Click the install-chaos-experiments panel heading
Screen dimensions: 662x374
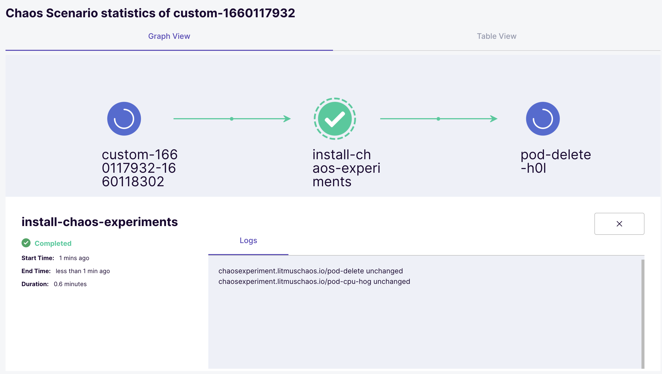click(100, 222)
